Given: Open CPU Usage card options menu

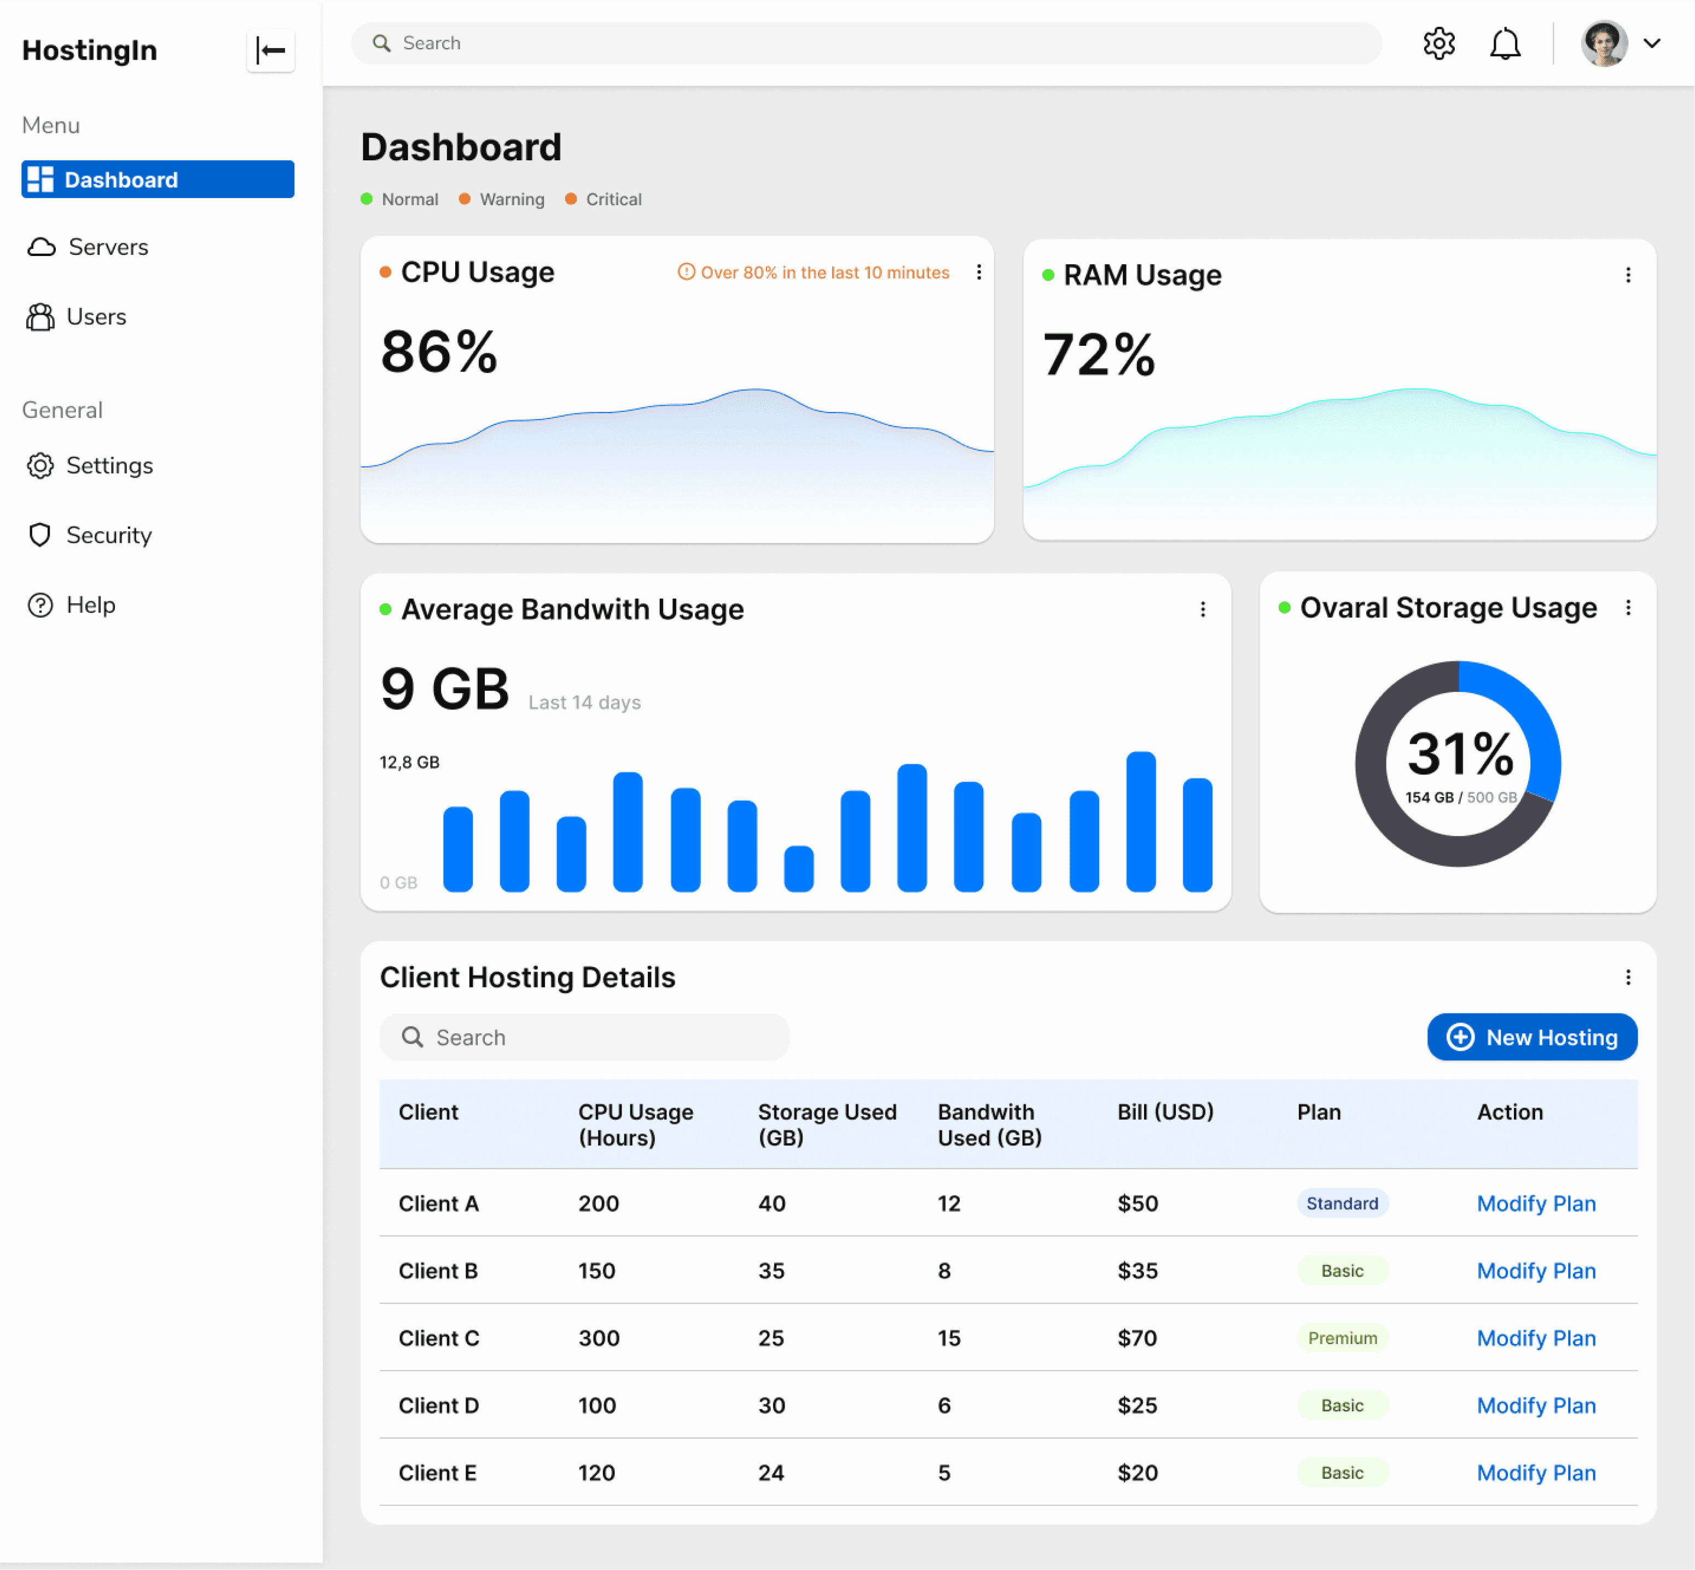Looking at the screenshot, I should pyautogui.click(x=979, y=272).
